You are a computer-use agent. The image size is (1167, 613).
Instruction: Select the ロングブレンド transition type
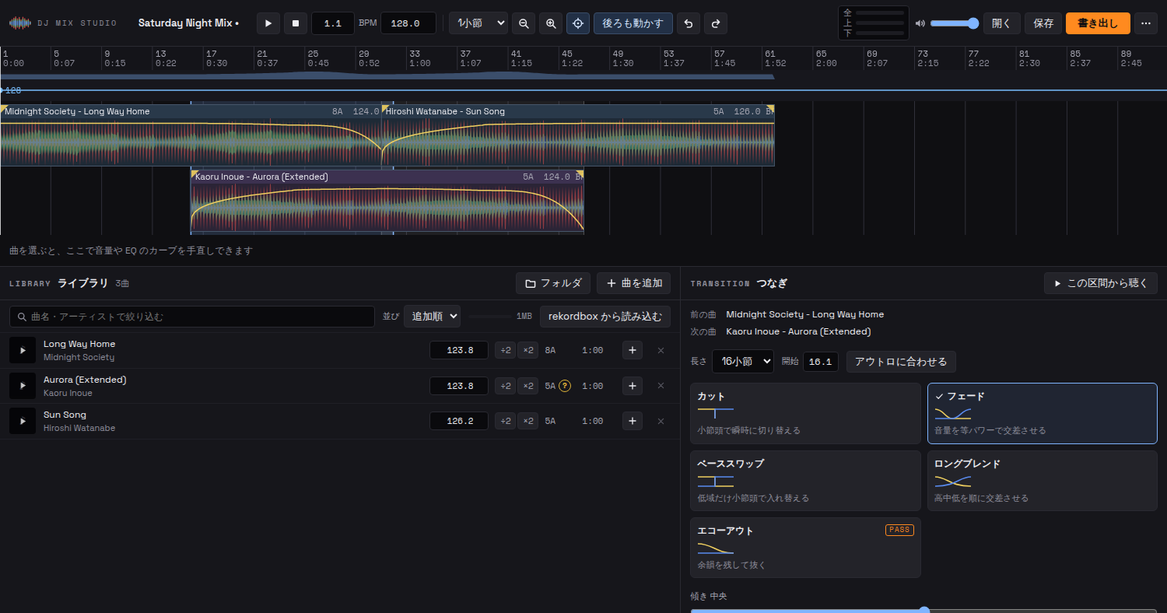1043,481
